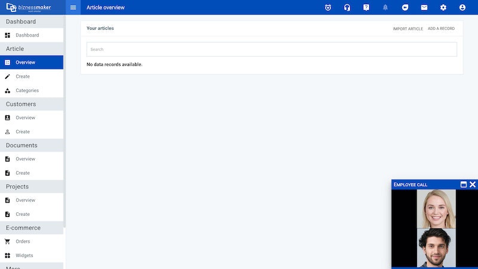The image size is (478, 269).
Task: Click the 'Your articles' heading
Action: point(100,28)
